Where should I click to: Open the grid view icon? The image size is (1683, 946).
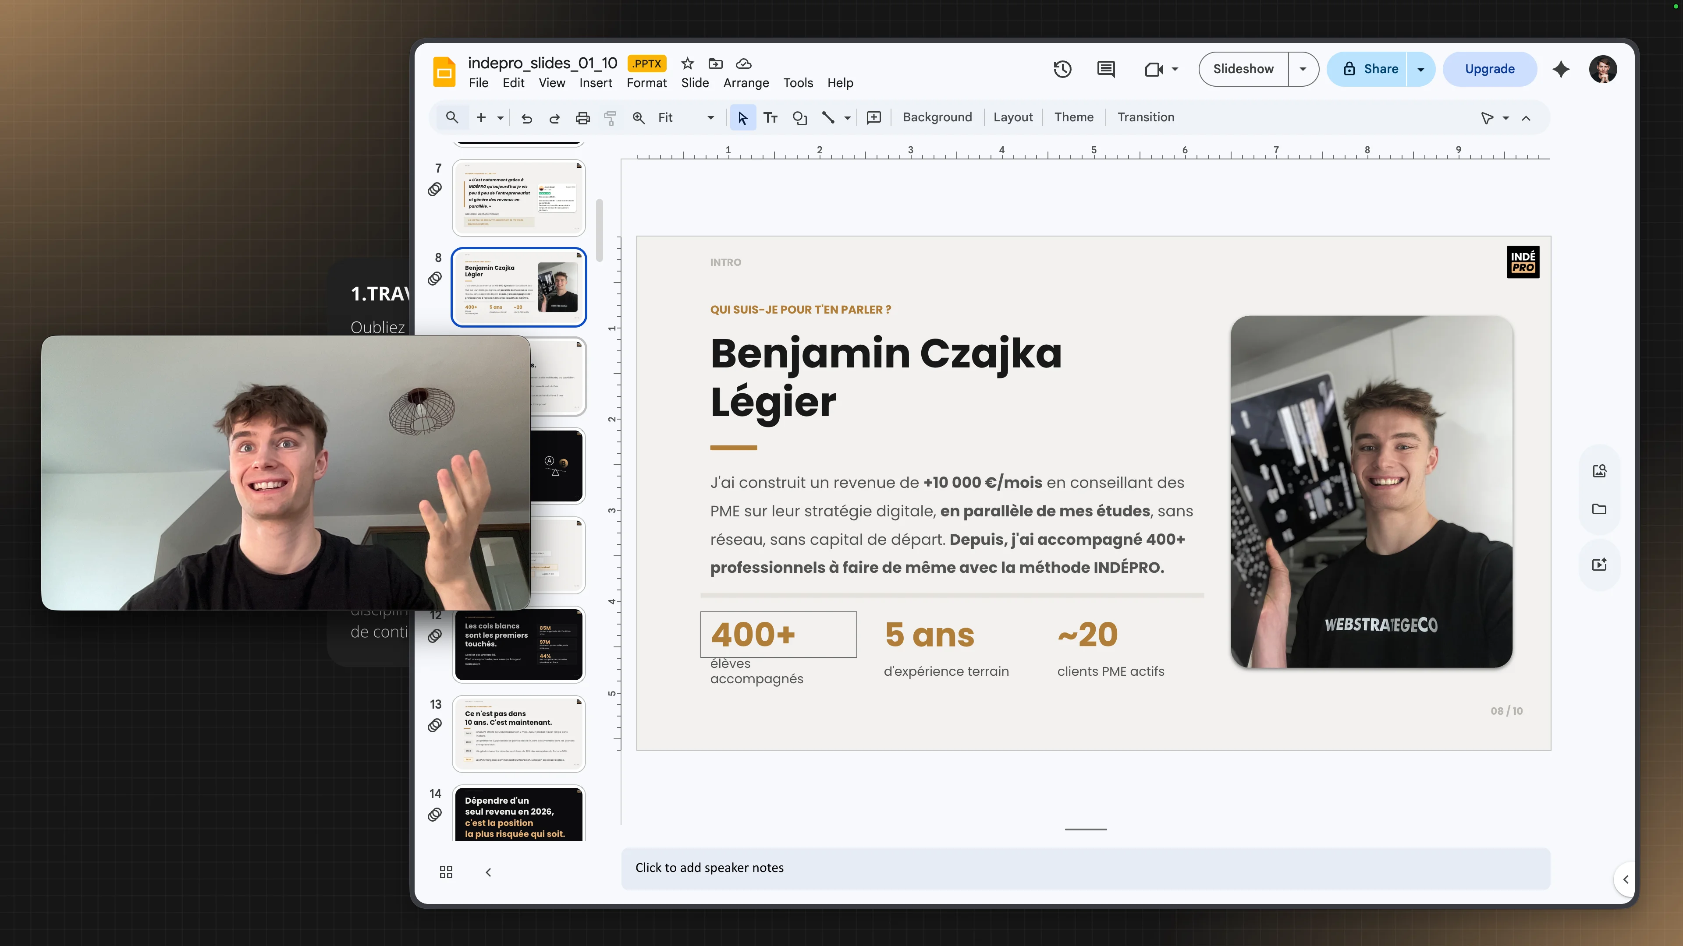coord(446,872)
